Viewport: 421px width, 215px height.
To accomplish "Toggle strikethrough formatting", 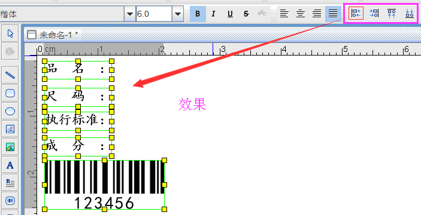I will tap(246, 14).
